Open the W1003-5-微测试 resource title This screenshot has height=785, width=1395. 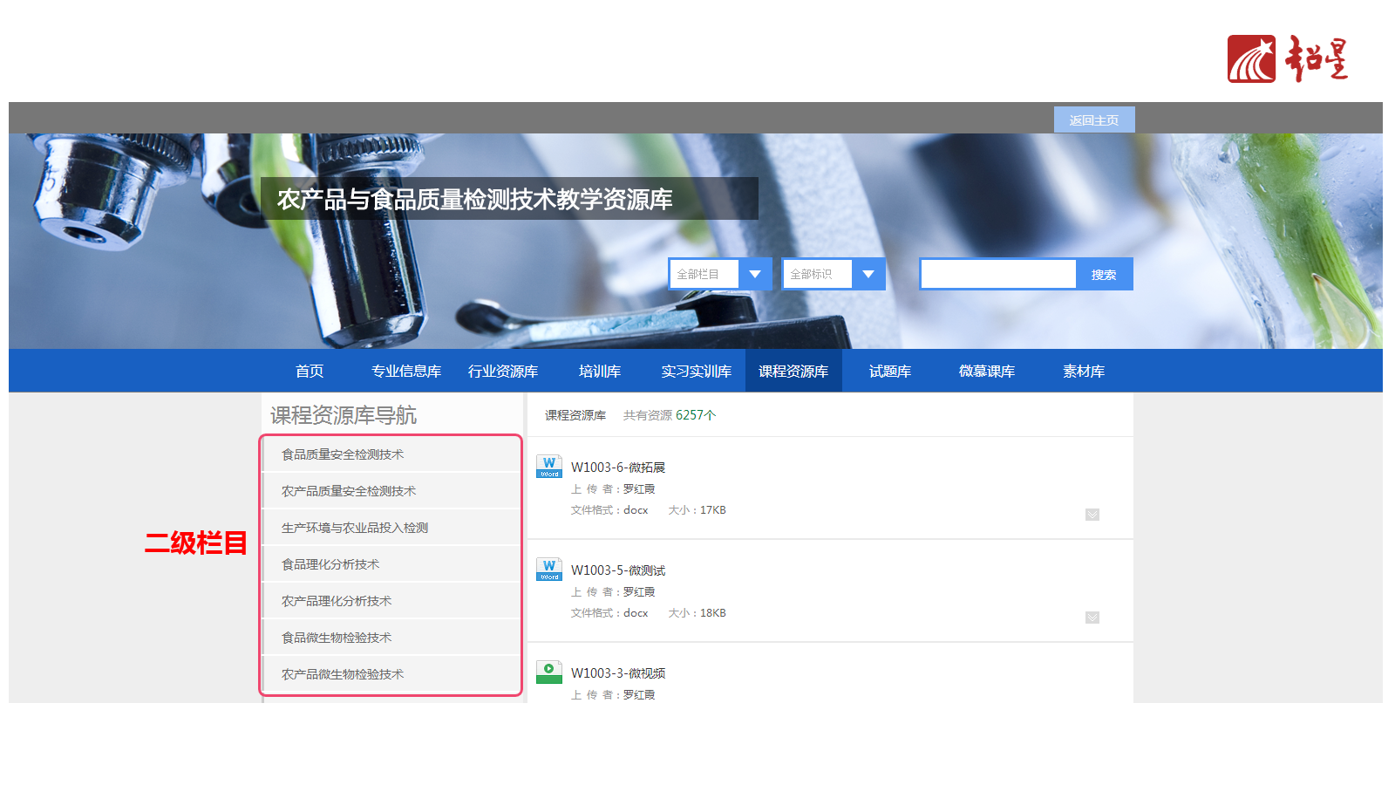tap(618, 570)
